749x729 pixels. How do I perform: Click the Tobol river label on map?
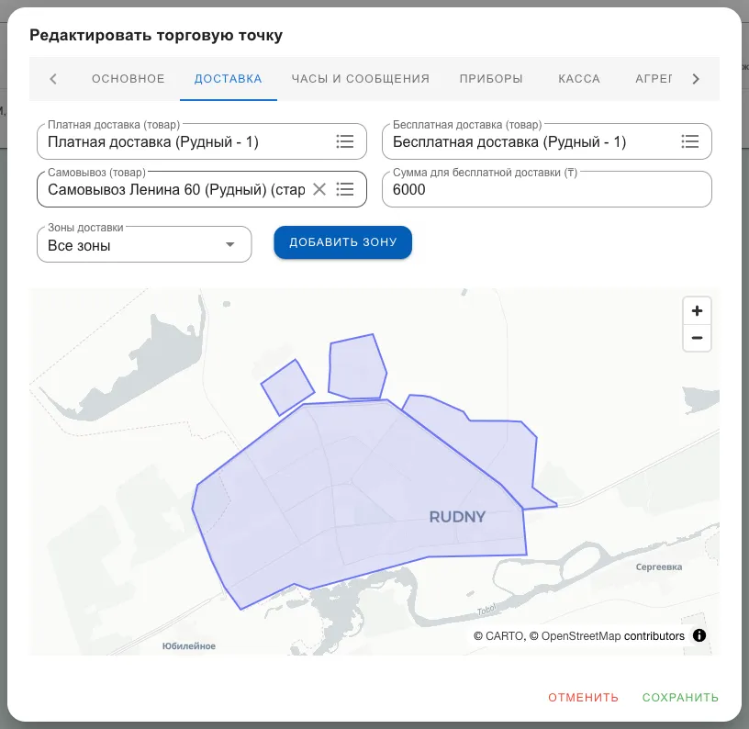tap(486, 610)
